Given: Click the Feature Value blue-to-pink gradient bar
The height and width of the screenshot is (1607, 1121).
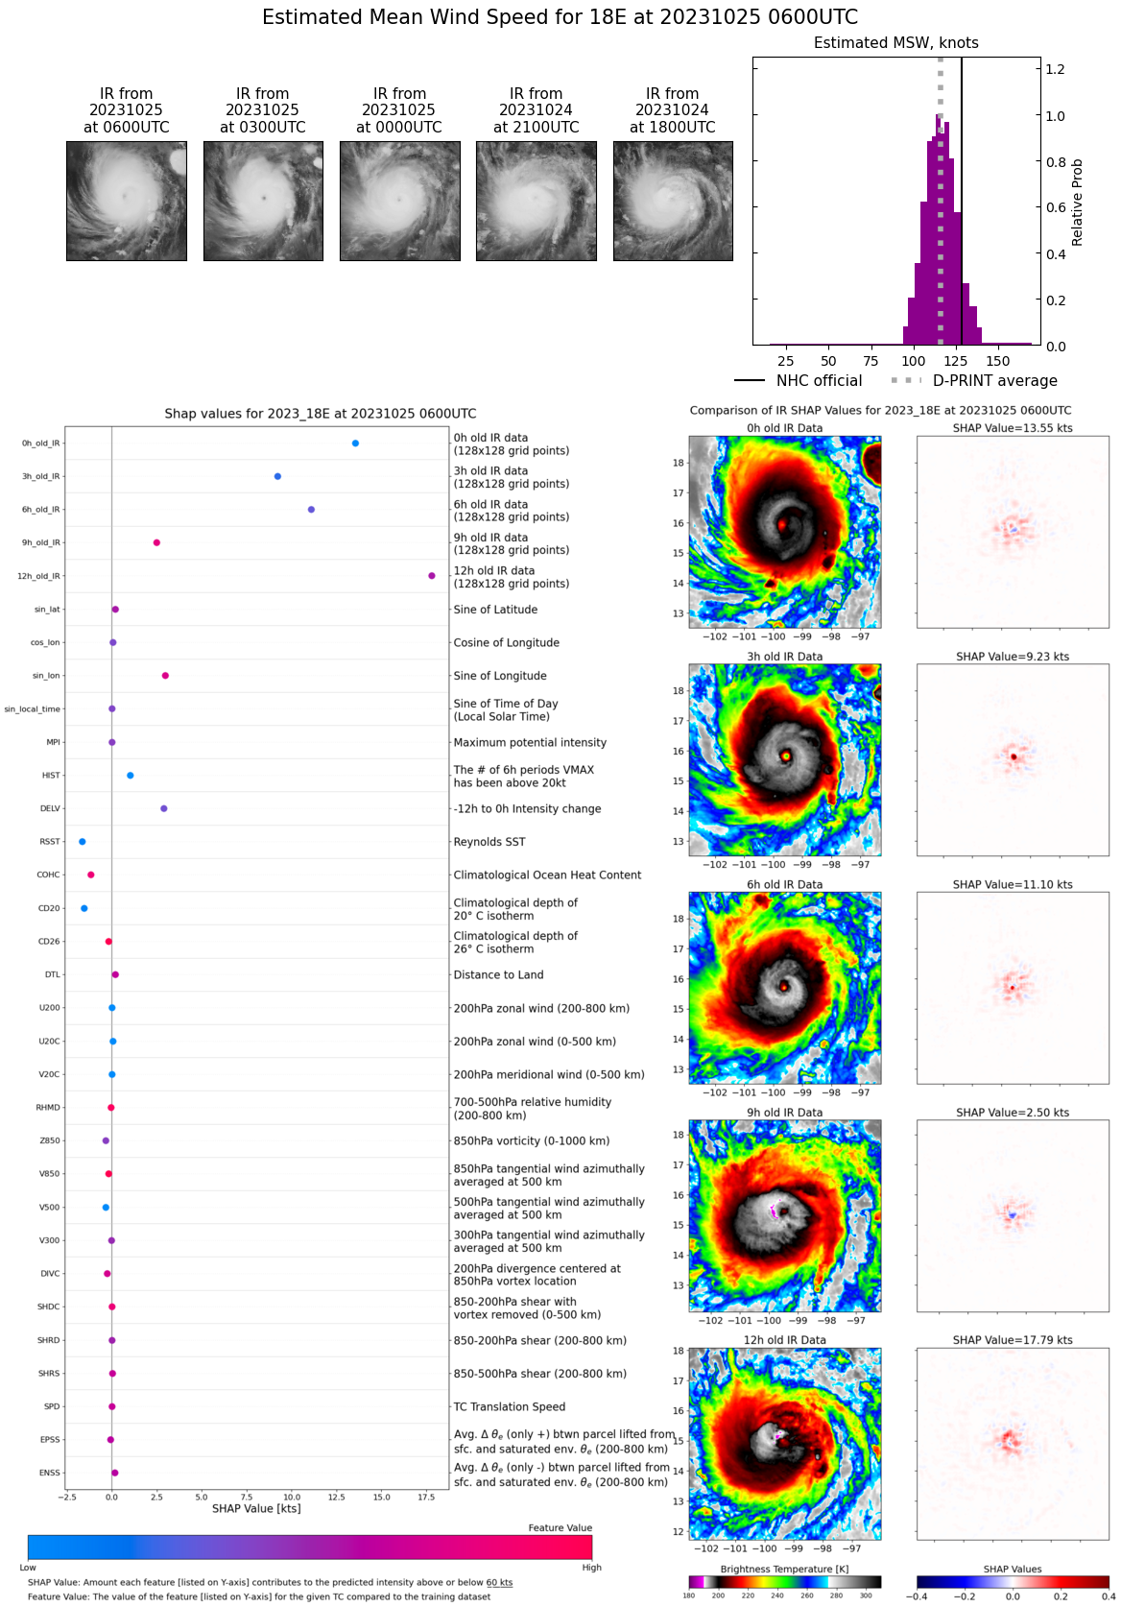Looking at the screenshot, I should [x=309, y=1547].
